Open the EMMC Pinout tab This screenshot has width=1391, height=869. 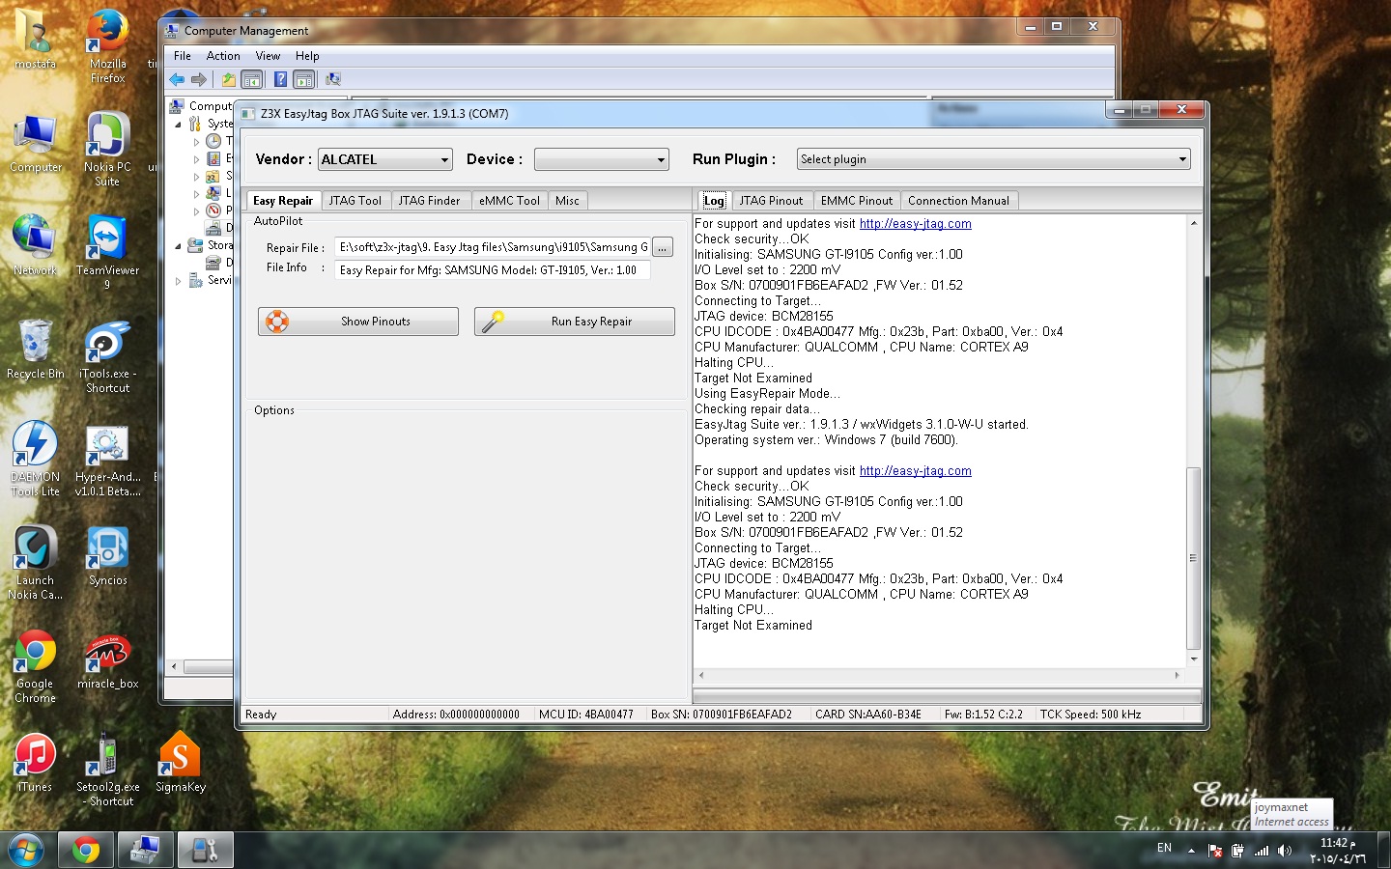(857, 201)
